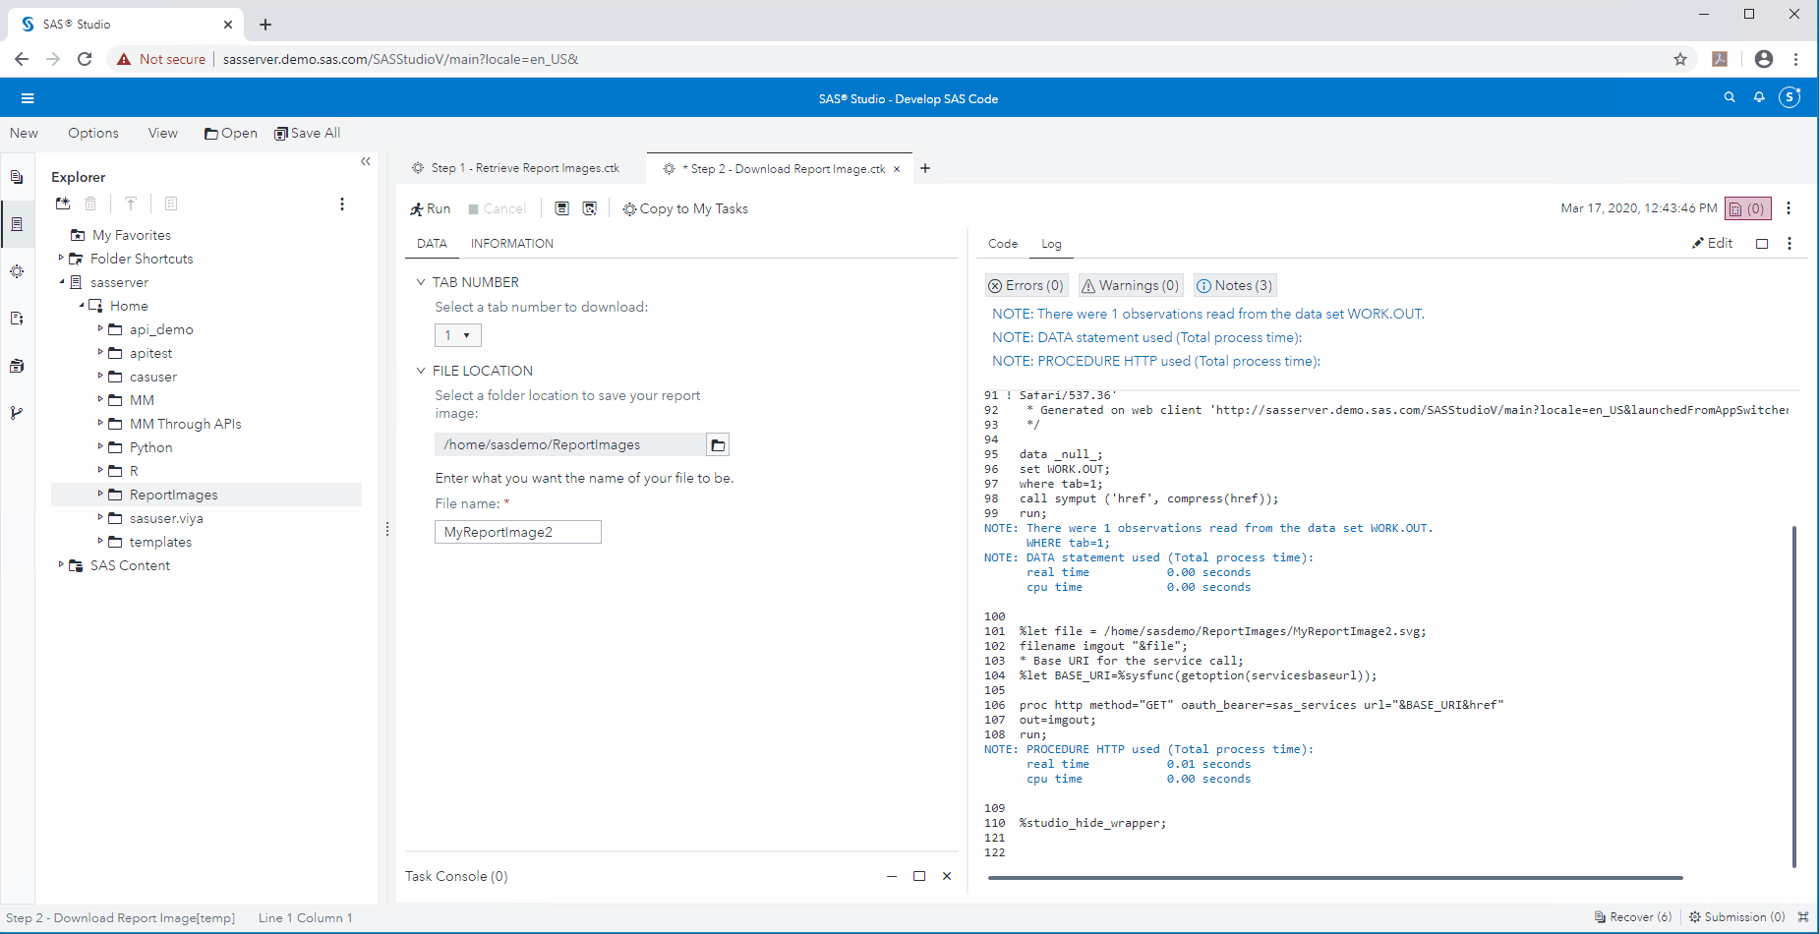1819x934 pixels.
Task: Click the Run task button
Action: point(430,208)
